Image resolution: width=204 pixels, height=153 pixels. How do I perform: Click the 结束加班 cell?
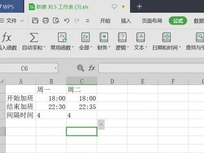pos(21,106)
